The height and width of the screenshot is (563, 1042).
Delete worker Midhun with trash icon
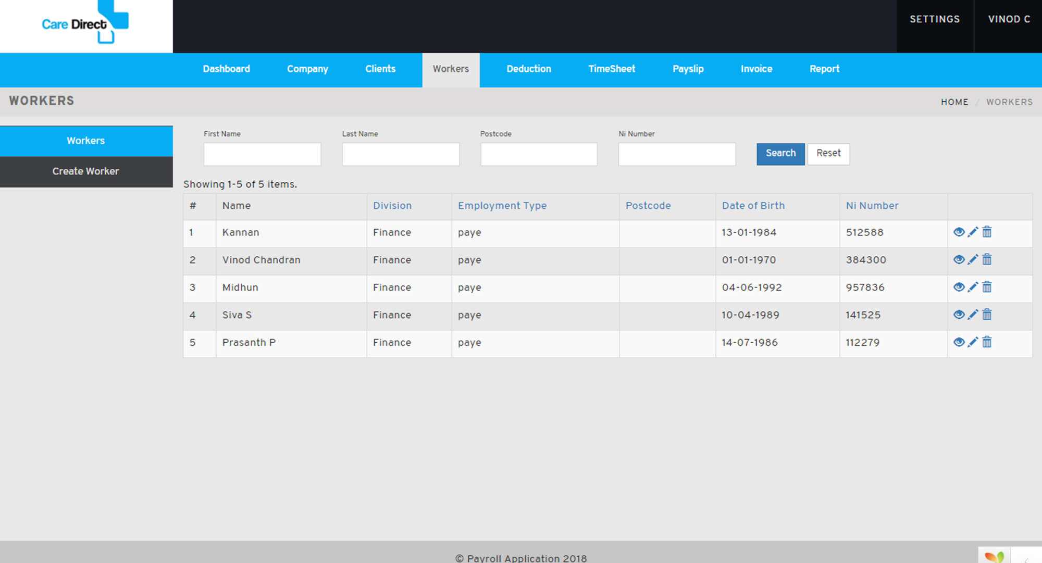(x=987, y=287)
